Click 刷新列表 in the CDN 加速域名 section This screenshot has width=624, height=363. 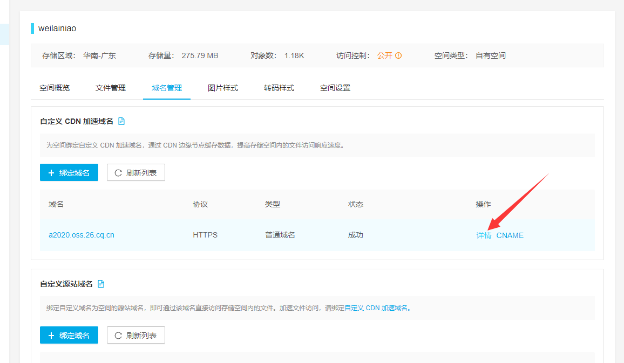(136, 172)
